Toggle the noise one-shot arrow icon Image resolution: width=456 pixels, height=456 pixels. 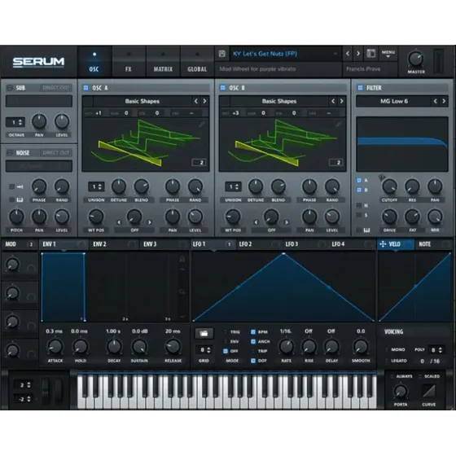20,186
